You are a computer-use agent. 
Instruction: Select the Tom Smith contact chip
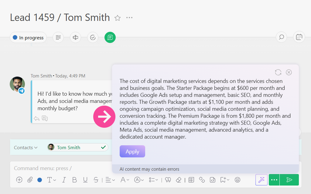78,147
